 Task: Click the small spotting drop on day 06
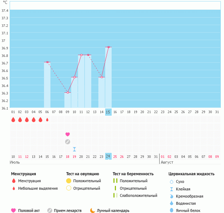pyautogui.click(x=47, y=120)
